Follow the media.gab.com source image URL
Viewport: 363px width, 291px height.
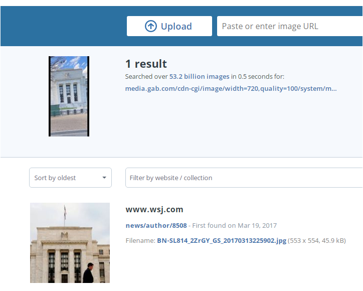click(x=231, y=88)
